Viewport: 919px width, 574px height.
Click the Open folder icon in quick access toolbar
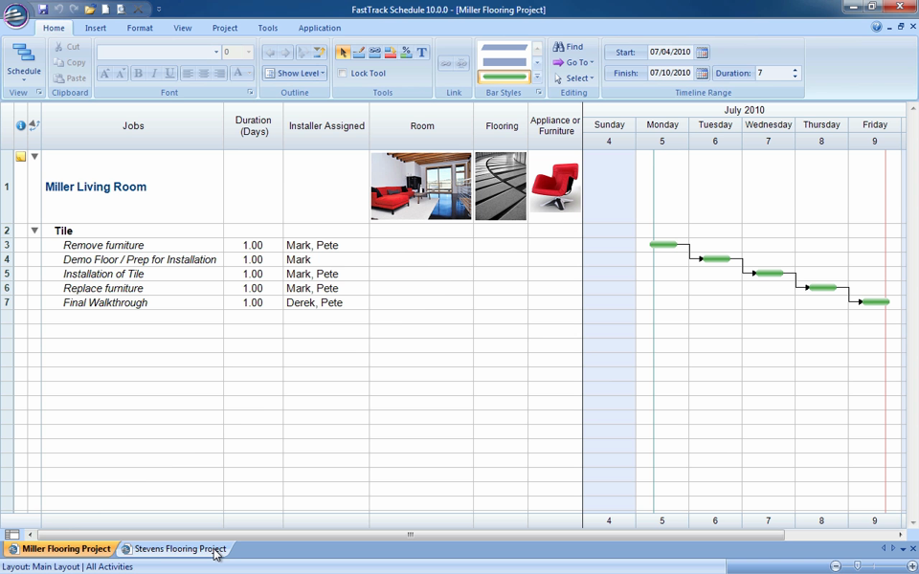(x=90, y=10)
